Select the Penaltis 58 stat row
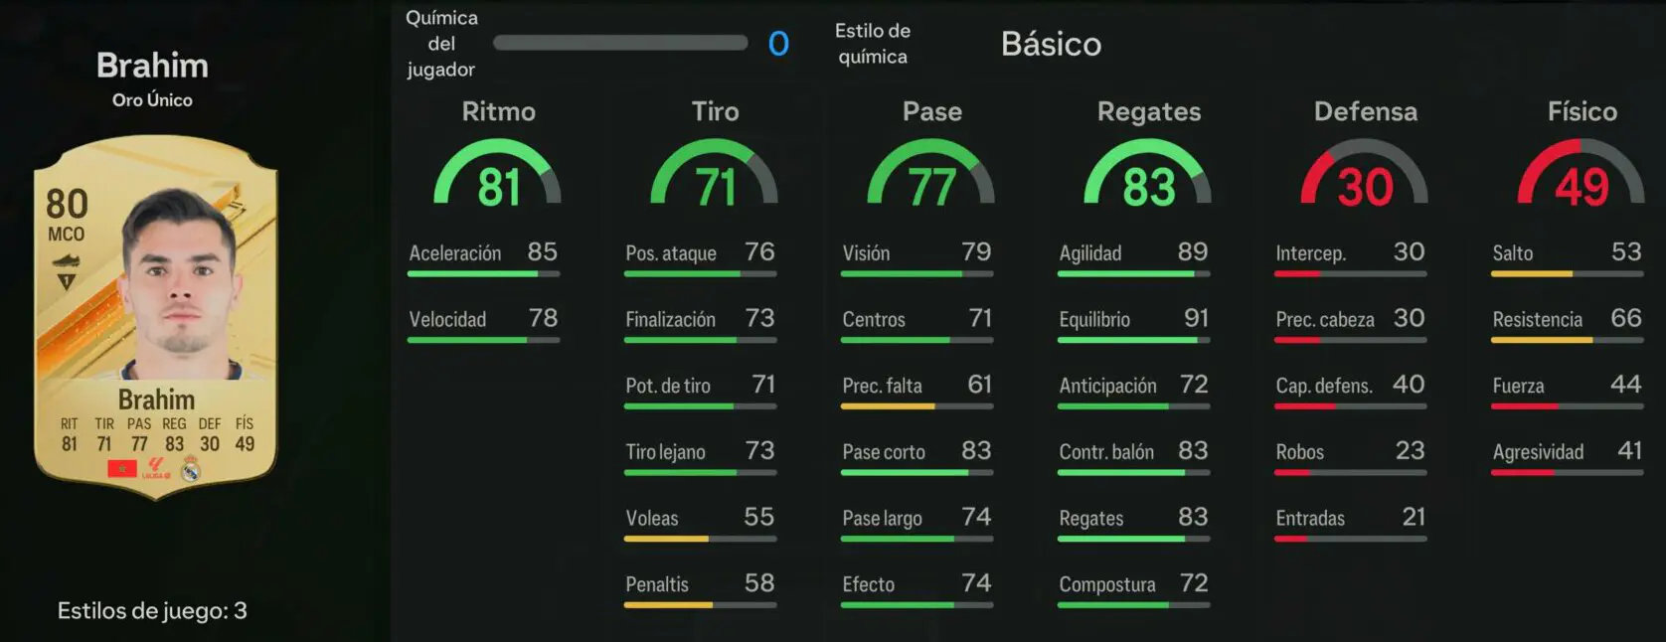1666x642 pixels. [700, 590]
